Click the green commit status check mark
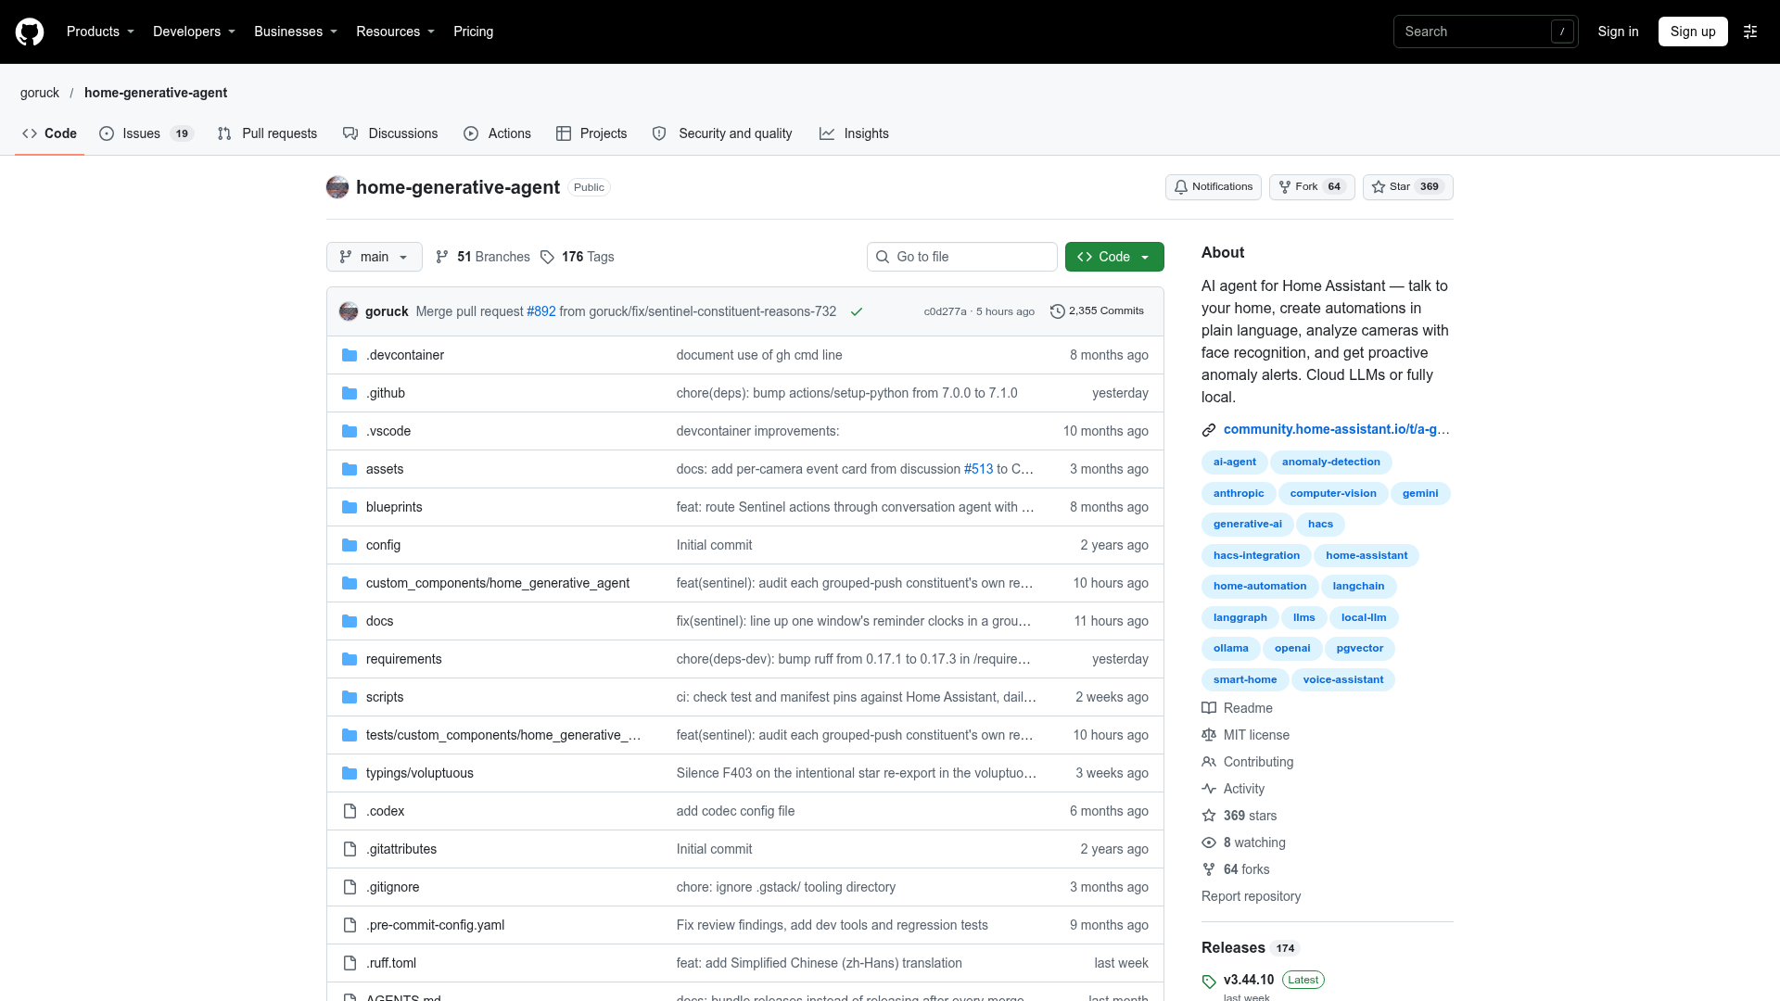This screenshot has width=1780, height=1001. coord(857,311)
